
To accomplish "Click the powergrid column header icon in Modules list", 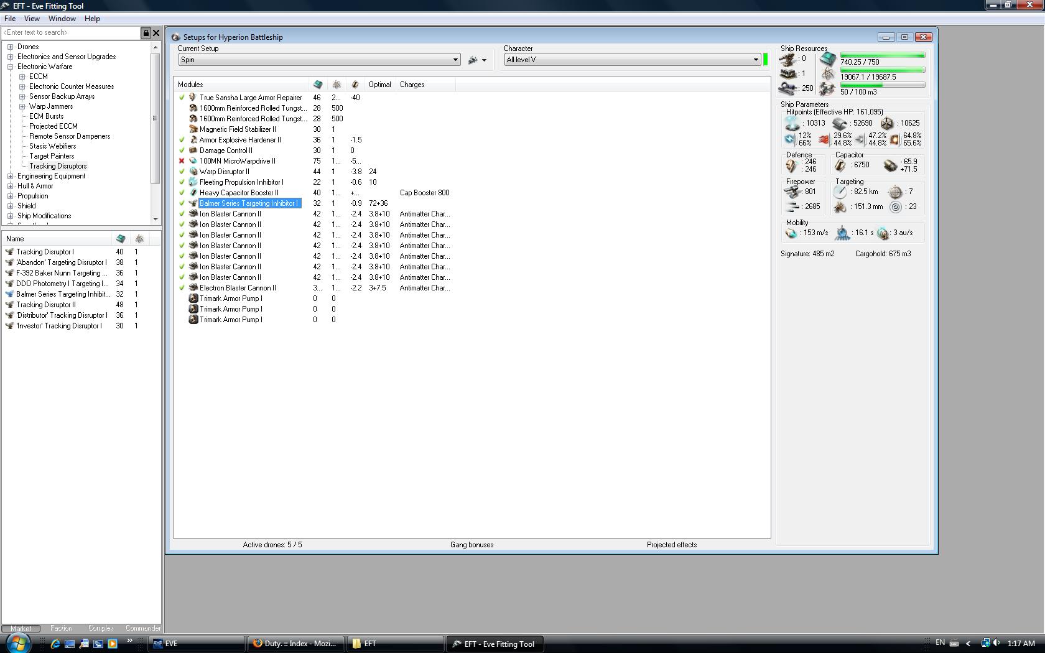I will coord(337,85).
